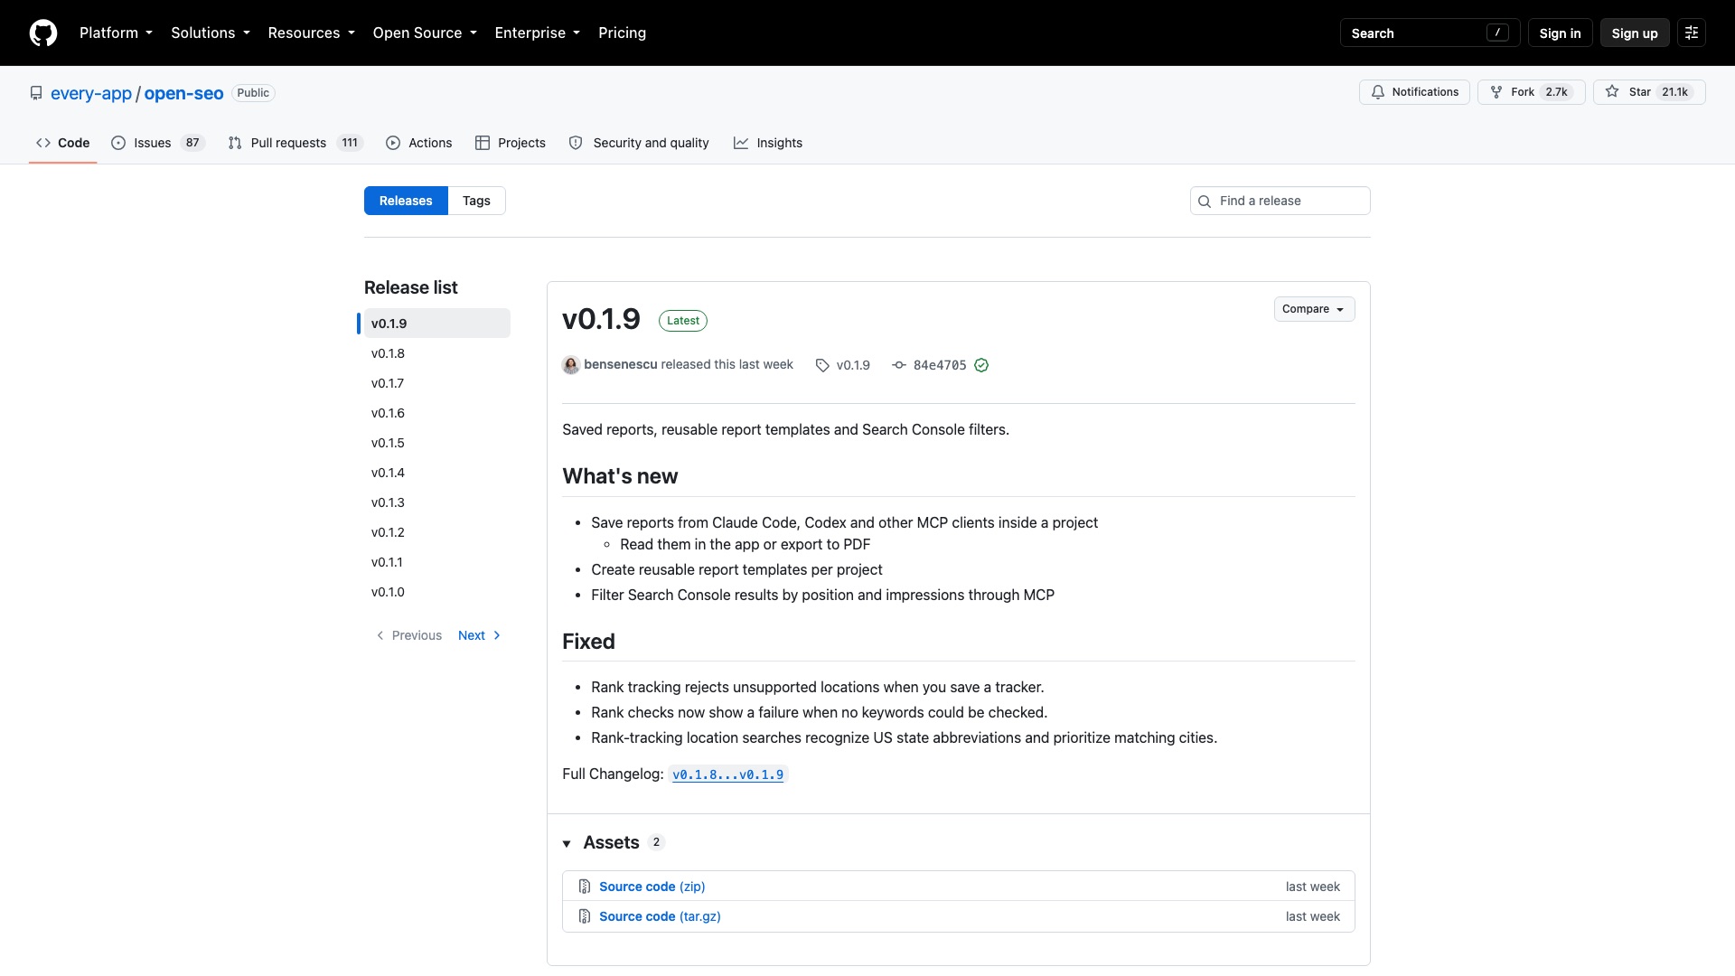Viewport: 1735px width, 976px height.
Task: Click the commit 84e4705 icon link
Action: (899, 365)
